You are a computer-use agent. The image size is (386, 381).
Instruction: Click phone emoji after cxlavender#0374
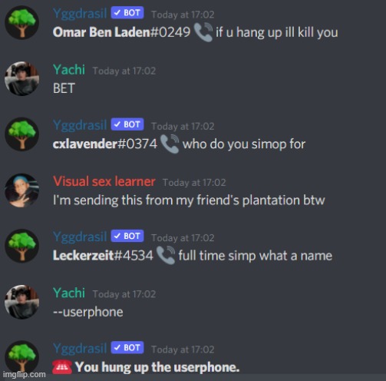[170, 144]
